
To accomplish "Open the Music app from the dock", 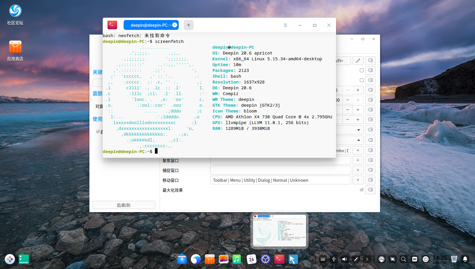I will tap(237, 259).
